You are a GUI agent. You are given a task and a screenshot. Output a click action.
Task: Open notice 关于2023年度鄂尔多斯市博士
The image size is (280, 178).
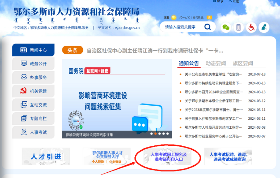[x=214, y=110]
